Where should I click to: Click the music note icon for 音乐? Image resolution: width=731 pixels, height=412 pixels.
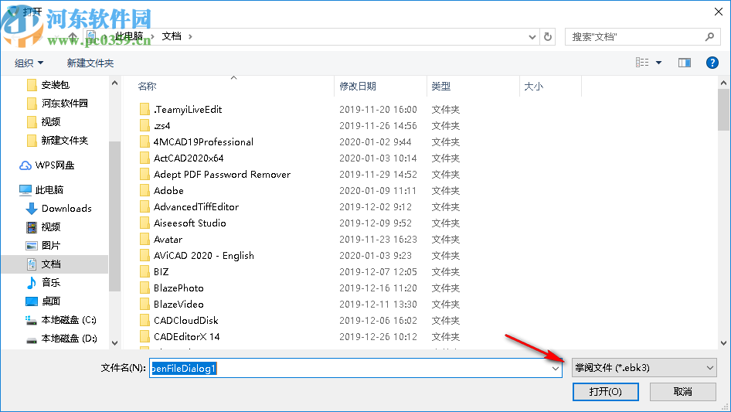[31, 283]
